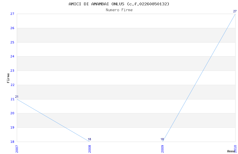This screenshot has height=154, width=238.
Task: Click the 2009 x-axis year label
Action: (162, 149)
